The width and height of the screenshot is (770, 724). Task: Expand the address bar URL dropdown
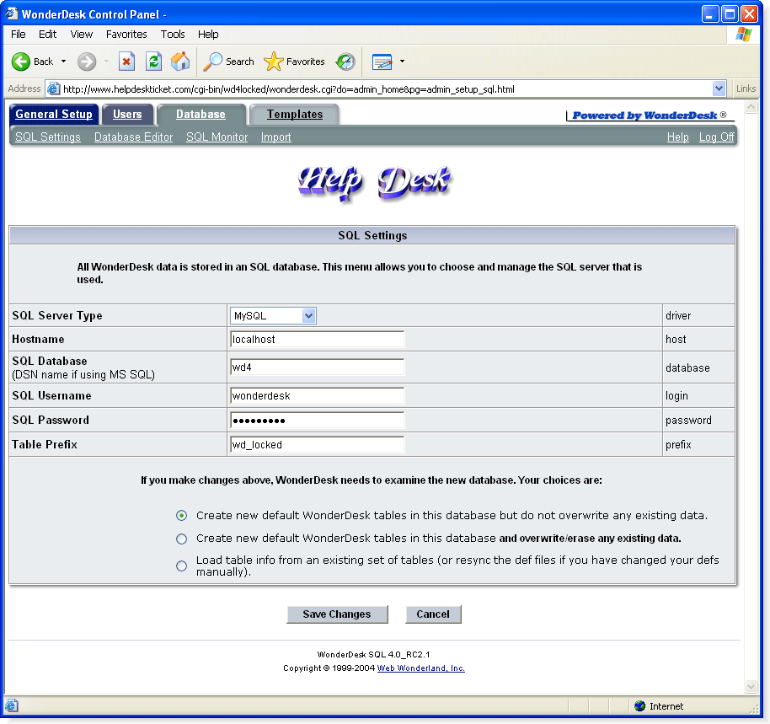click(x=719, y=88)
